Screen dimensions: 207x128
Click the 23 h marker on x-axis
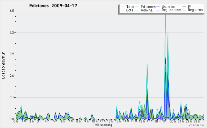click(x=197, y=121)
